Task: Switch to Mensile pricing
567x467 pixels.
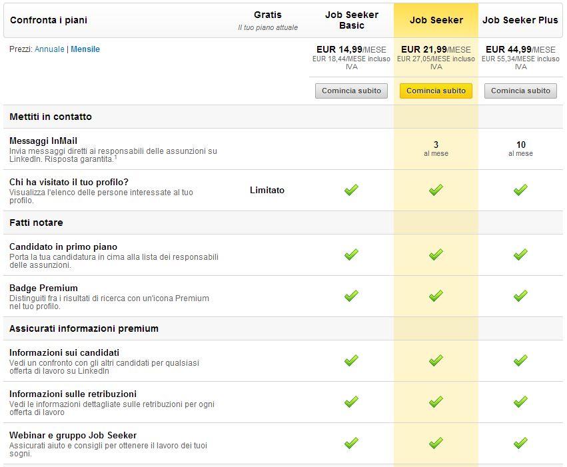Action: [x=85, y=49]
